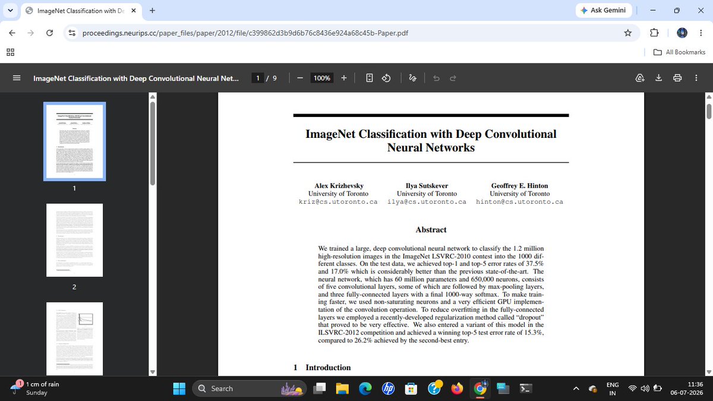The image size is (713, 401).
Task: Save the PDF to Google Drive
Action: point(641,78)
